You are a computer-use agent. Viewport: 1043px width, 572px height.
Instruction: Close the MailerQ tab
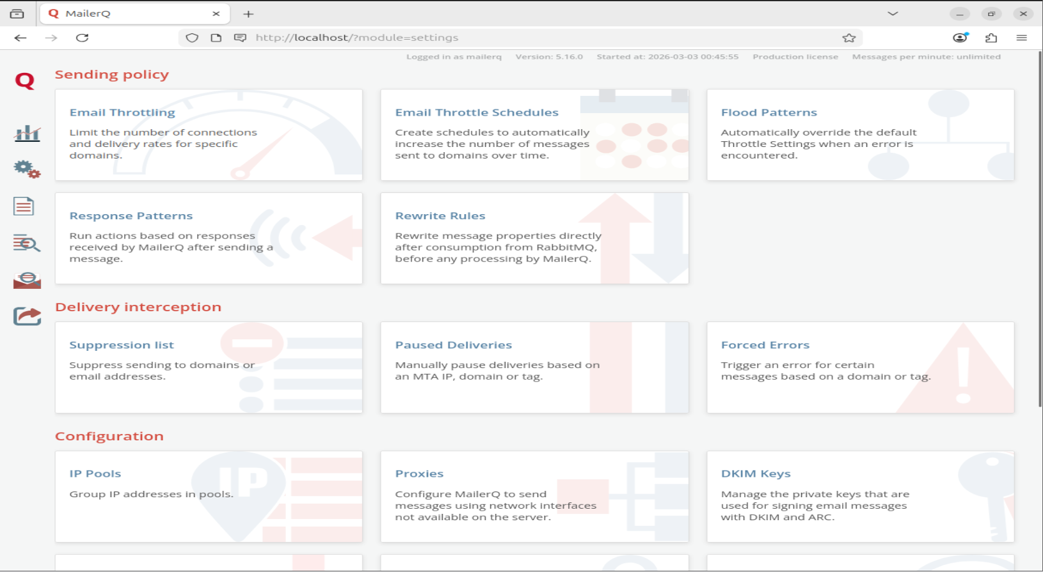tap(216, 13)
